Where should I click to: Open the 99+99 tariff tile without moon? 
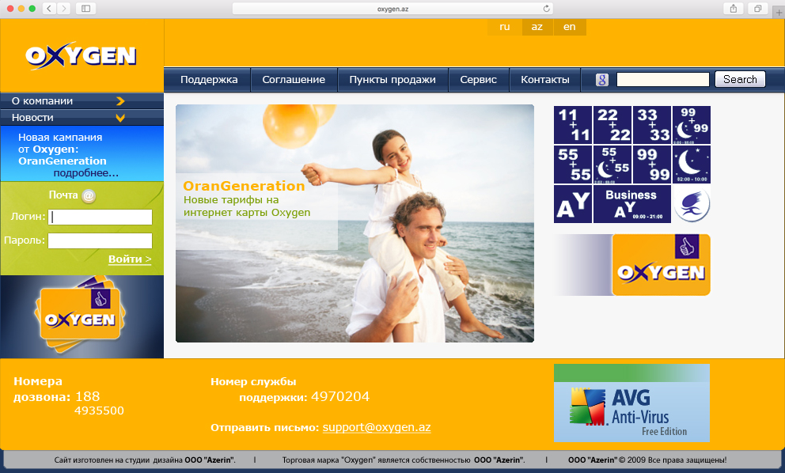652,165
